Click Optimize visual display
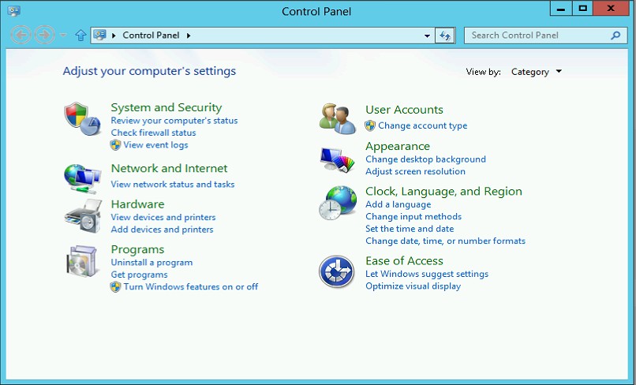636x385 pixels. click(413, 286)
